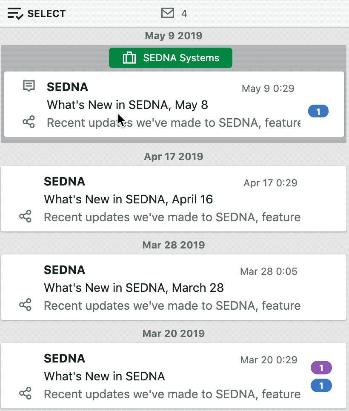Open What's New in SEDNA, May 8

pyautogui.click(x=174, y=104)
